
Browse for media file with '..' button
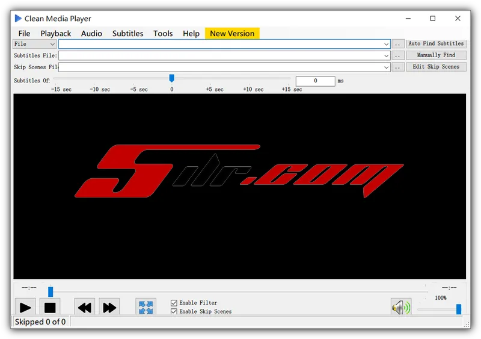(398, 44)
